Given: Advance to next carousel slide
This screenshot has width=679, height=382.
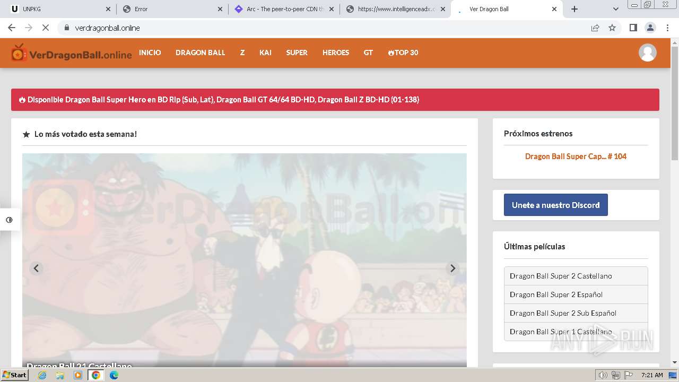Looking at the screenshot, I should [452, 268].
